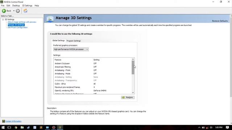Click the taskbar clock showing 1:03 PM
Image resolution: width=232 pixels, height=130 pixels.
pos(219,127)
